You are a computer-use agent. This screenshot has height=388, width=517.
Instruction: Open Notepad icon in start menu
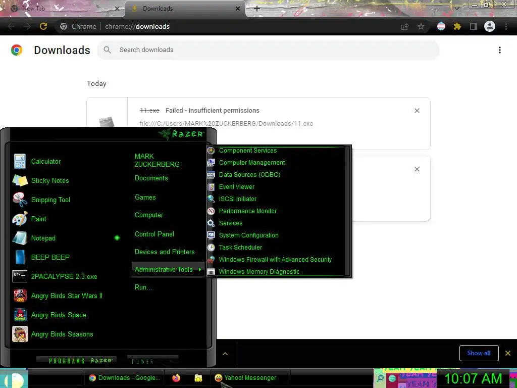20,238
